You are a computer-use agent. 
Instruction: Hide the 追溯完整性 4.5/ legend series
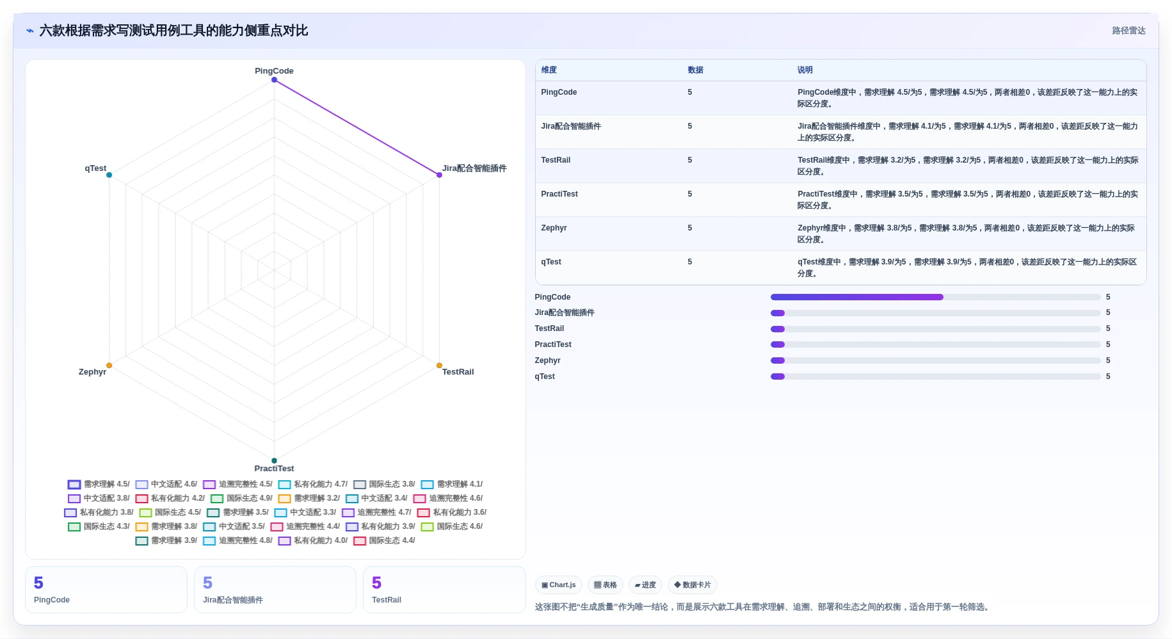237,485
